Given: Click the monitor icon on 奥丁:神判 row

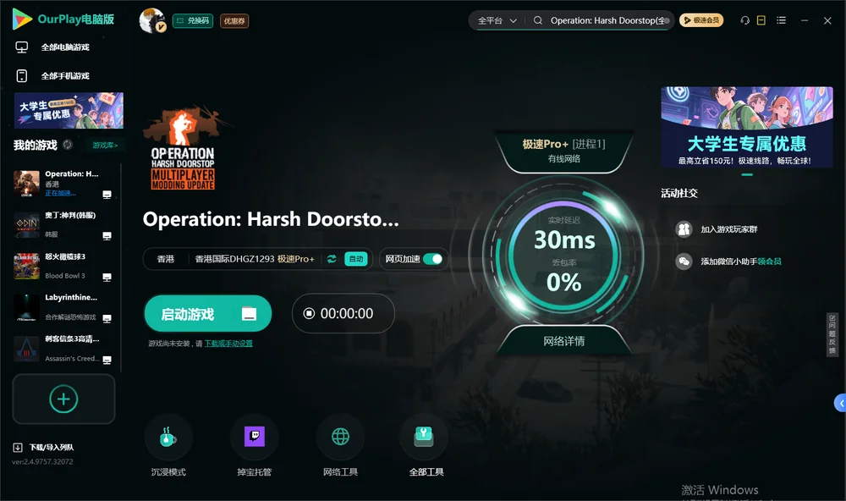Looking at the screenshot, I should pos(107,236).
